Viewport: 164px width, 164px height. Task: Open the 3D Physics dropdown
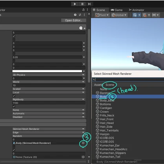49,75
